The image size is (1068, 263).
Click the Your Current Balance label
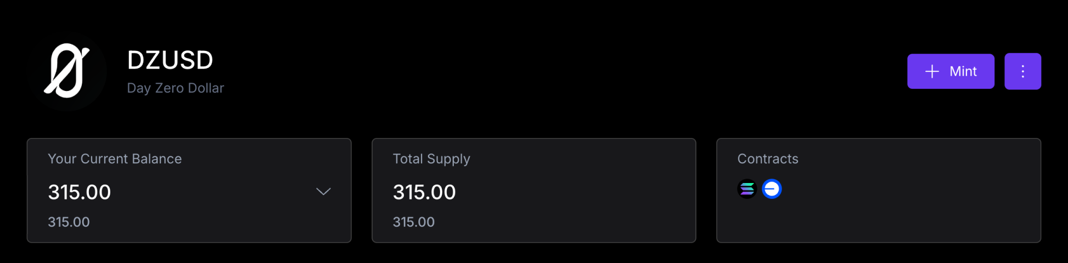coord(115,159)
